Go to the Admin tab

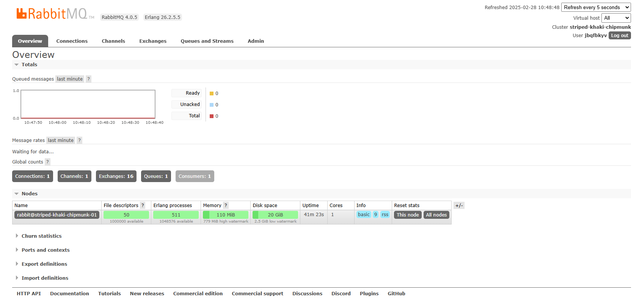[256, 41]
